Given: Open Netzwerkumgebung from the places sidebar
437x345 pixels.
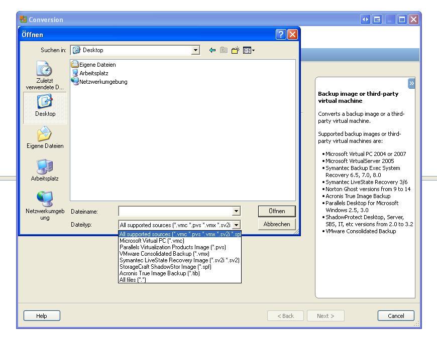Looking at the screenshot, I should pyautogui.click(x=45, y=206).
